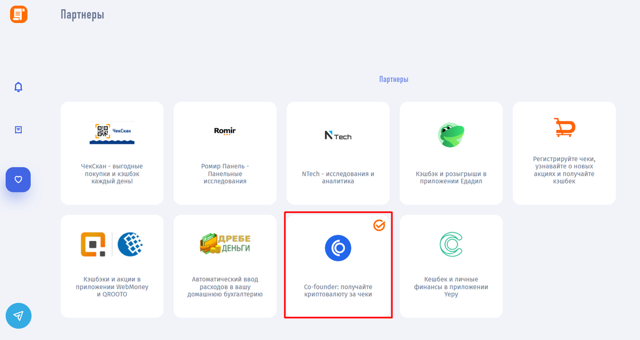Screen dimensions: 640x340
Task: Open Co-founder криптовалюту за чеки text
Action: (338, 290)
